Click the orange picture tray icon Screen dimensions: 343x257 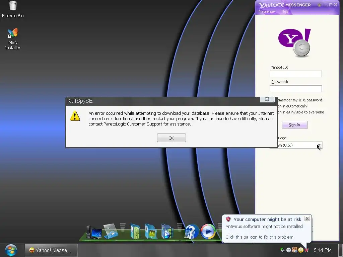coord(295,250)
